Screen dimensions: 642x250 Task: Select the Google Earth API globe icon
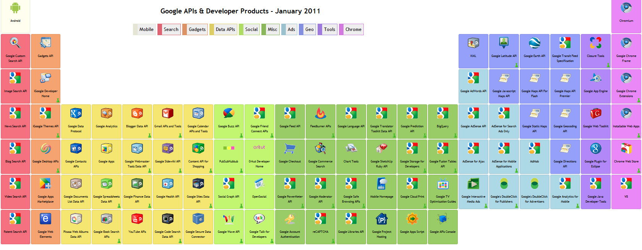pos(534,43)
